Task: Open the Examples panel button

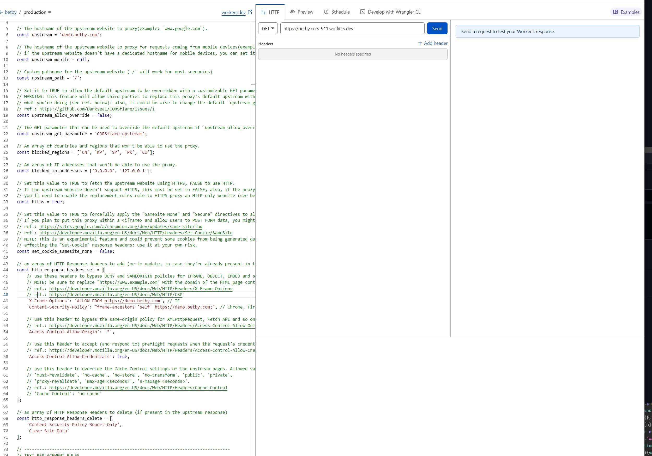Action: pyautogui.click(x=626, y=12)
